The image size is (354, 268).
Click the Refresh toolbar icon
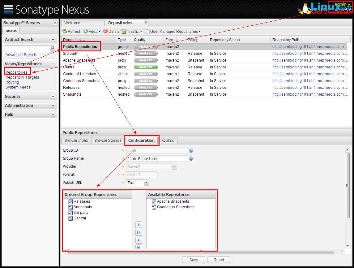pos(65,31)
